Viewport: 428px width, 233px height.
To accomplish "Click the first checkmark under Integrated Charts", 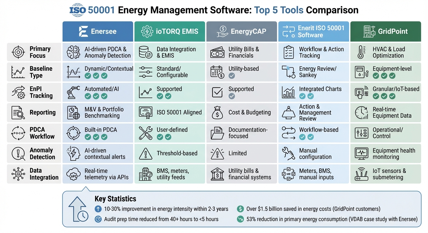I will 302,96.
